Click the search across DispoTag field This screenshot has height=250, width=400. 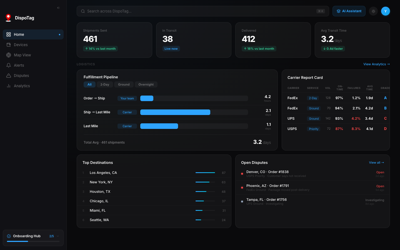click(x=194, y=11)
